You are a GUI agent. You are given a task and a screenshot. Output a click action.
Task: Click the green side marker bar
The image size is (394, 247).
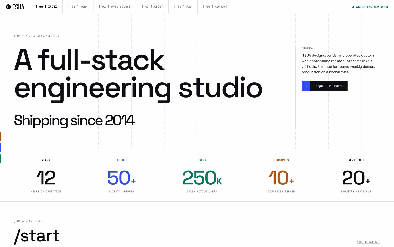coord(1,159)
